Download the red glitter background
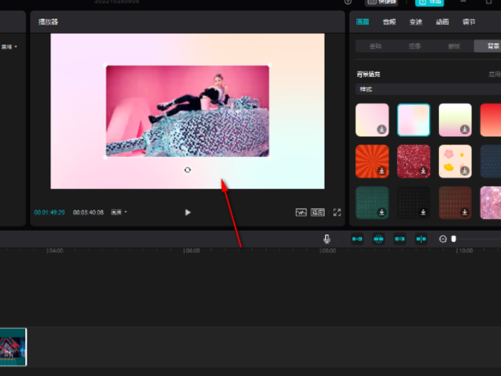This screenshot has width=501, height=376. click(423, 171)
